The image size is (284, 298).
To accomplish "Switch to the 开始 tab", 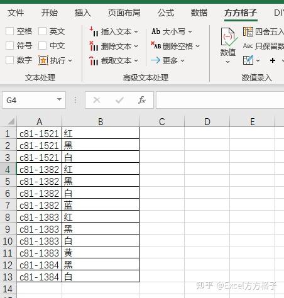I will click(49, 13).
